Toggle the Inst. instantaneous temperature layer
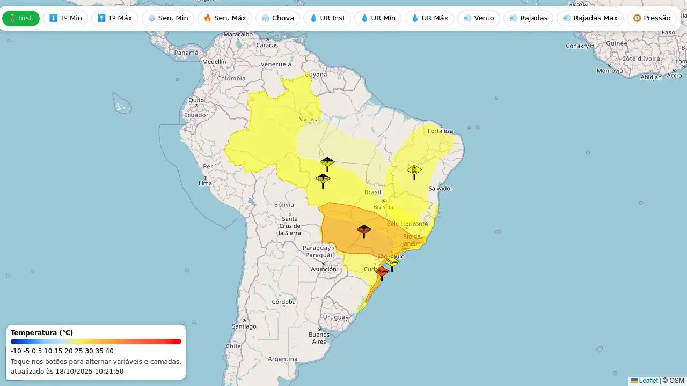The image size is (687, 386). pos(21,18)
